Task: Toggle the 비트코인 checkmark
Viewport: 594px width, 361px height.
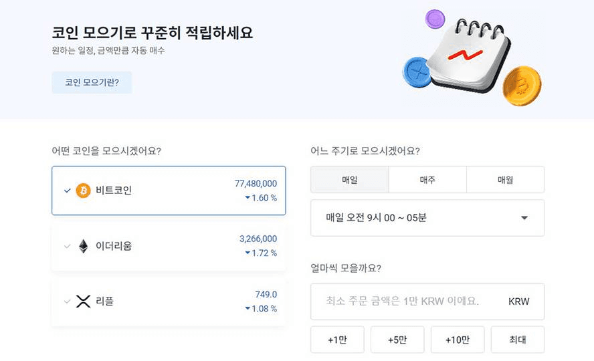Action: coord(68,191)
